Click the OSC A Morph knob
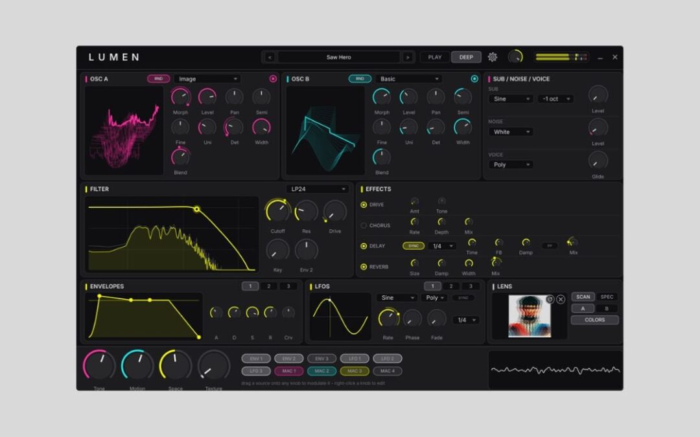The height and width of the screenshot is (437, 700). tap(180, 96)
